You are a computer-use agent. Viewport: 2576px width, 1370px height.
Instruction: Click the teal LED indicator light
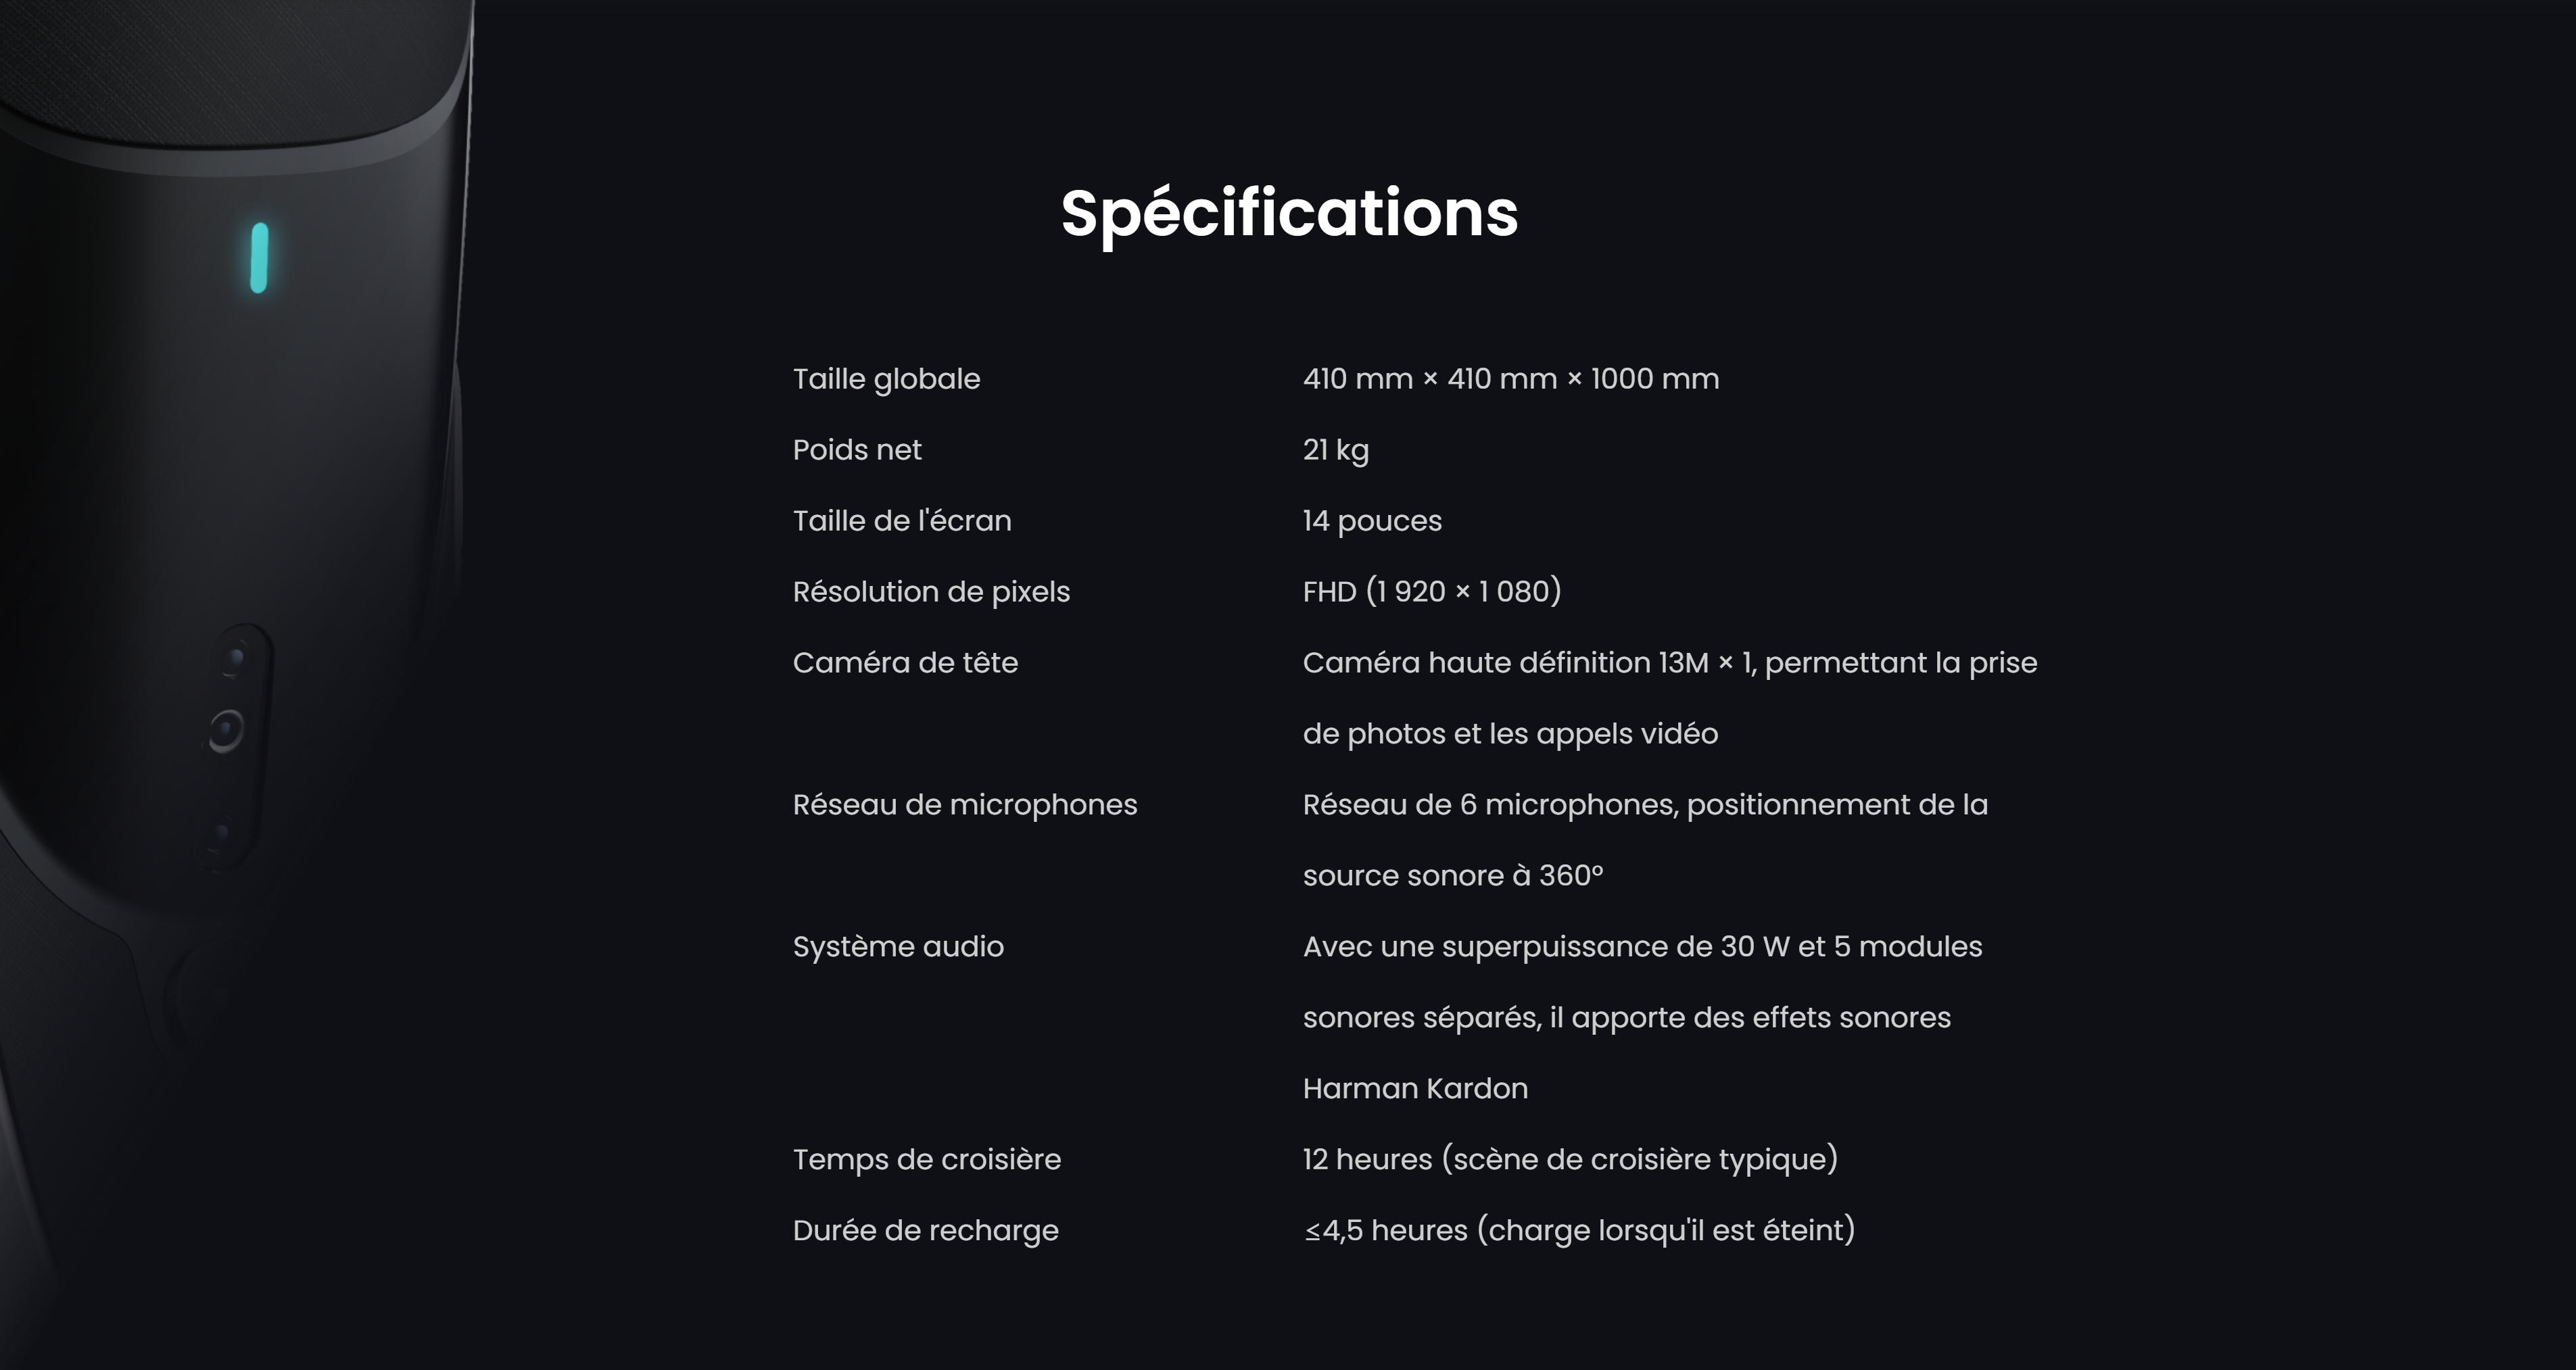click(259, 258)
